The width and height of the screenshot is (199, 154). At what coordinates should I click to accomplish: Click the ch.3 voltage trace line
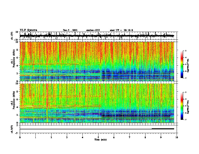click(x=97, y=129)
